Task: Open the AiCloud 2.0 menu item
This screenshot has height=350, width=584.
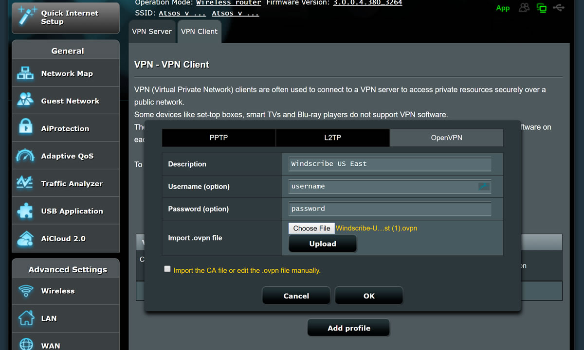Action: click(x=66, y=238)
